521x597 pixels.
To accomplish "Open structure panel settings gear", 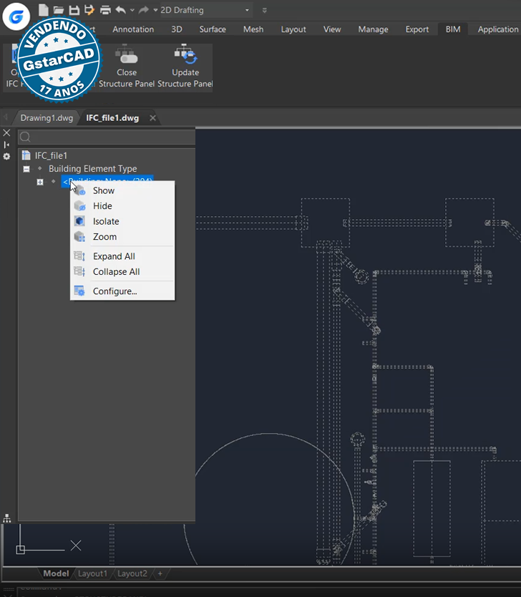I will 7,157.
